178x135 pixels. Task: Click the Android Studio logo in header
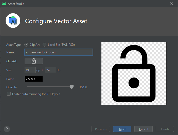13,21
